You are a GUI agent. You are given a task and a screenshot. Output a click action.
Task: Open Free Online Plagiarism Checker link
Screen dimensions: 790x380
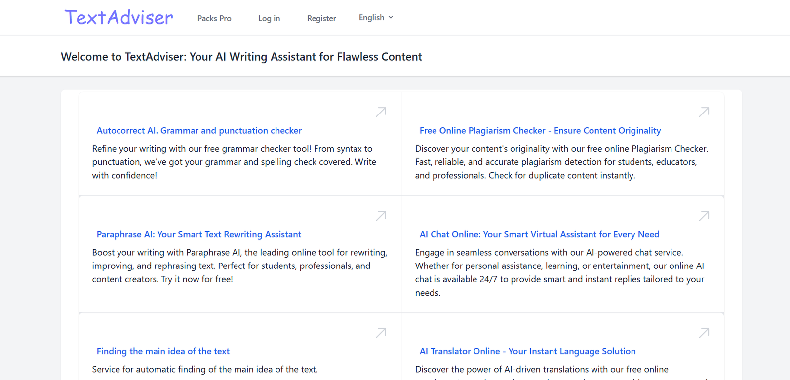(540, 131)
